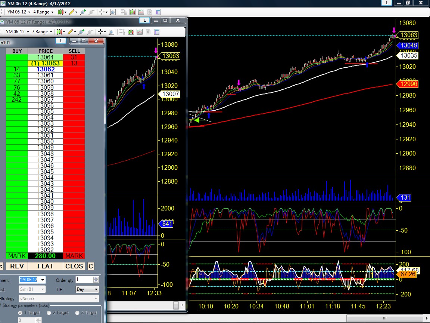Open the Strategy <None> dropdown

pyautogui.click(x=96, y=299)
